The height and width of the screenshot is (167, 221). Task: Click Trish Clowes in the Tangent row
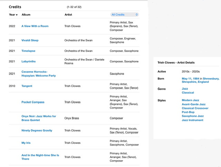pyautogui.click(x=72, y=86)
